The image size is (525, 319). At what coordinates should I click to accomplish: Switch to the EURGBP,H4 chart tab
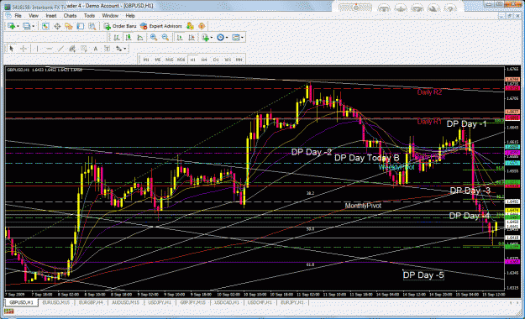[91, 302]
